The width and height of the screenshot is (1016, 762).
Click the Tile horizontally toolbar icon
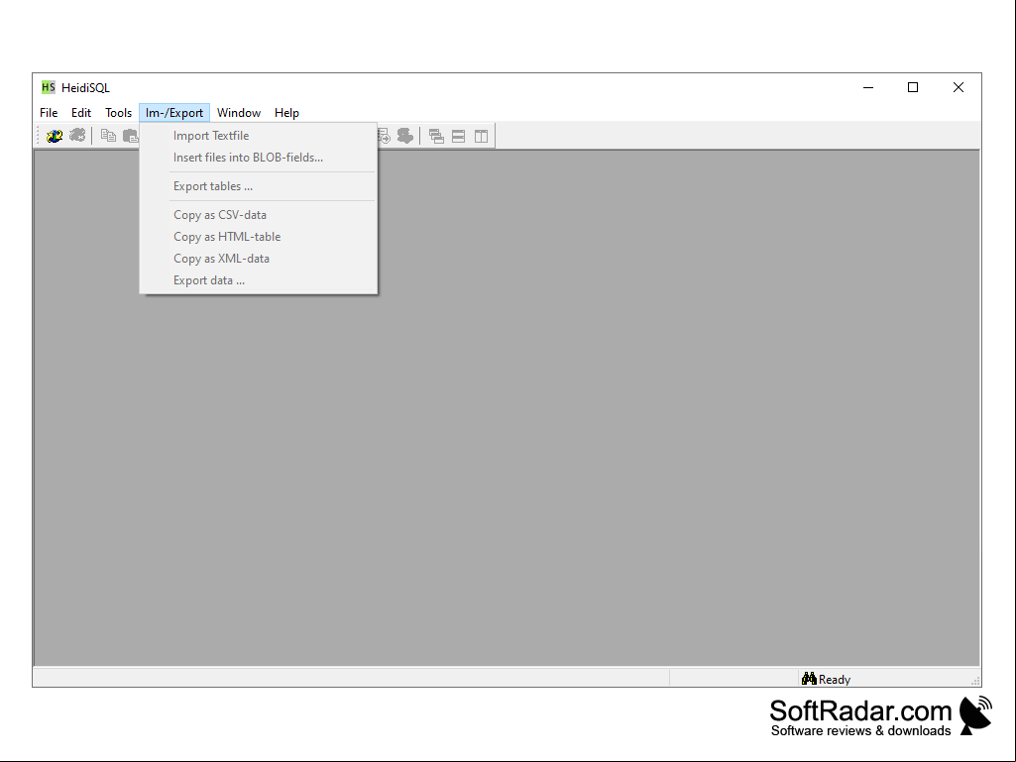click(459, 136)
